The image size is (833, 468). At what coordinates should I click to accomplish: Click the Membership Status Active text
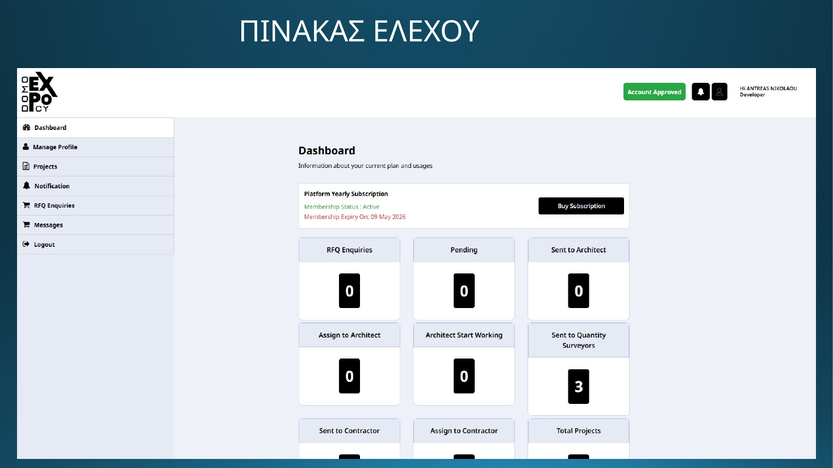pyautogui.click(x=342, y=207)
